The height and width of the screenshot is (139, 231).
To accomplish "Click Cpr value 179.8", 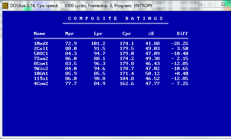I will (127, 64).
